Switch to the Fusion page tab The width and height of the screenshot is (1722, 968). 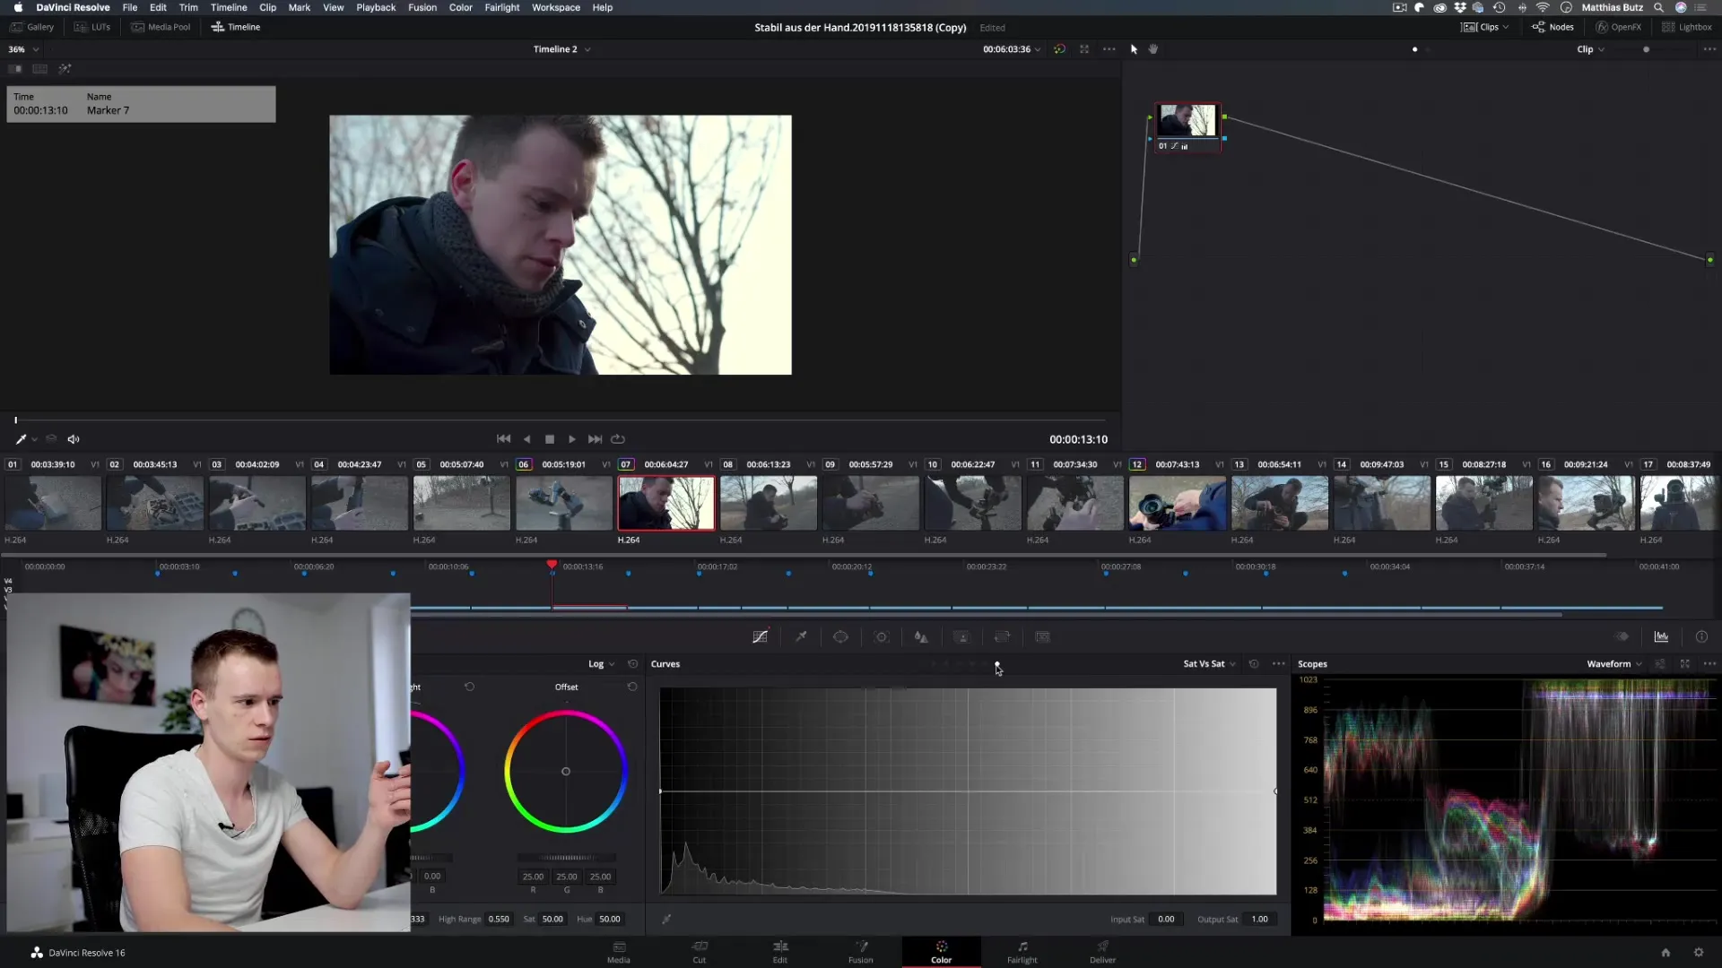click(x=861, y=952)
